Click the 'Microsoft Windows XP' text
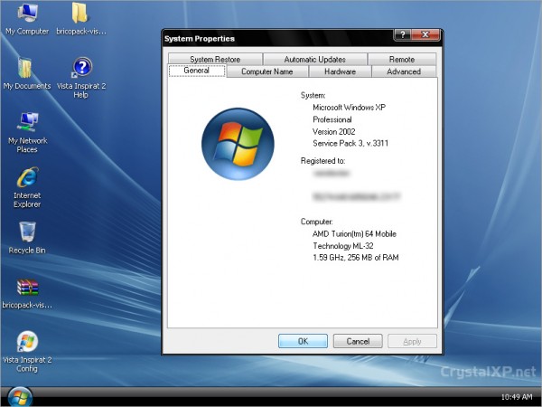This screenshot has height=407, width=542. (349, 108)
